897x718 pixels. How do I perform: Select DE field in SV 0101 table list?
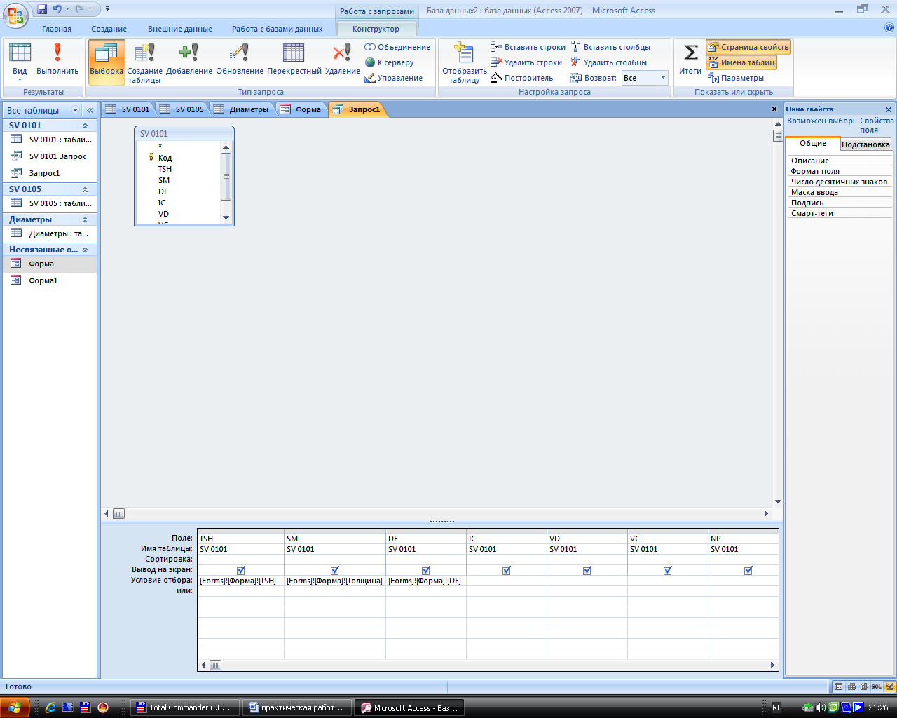pos(163,191)
